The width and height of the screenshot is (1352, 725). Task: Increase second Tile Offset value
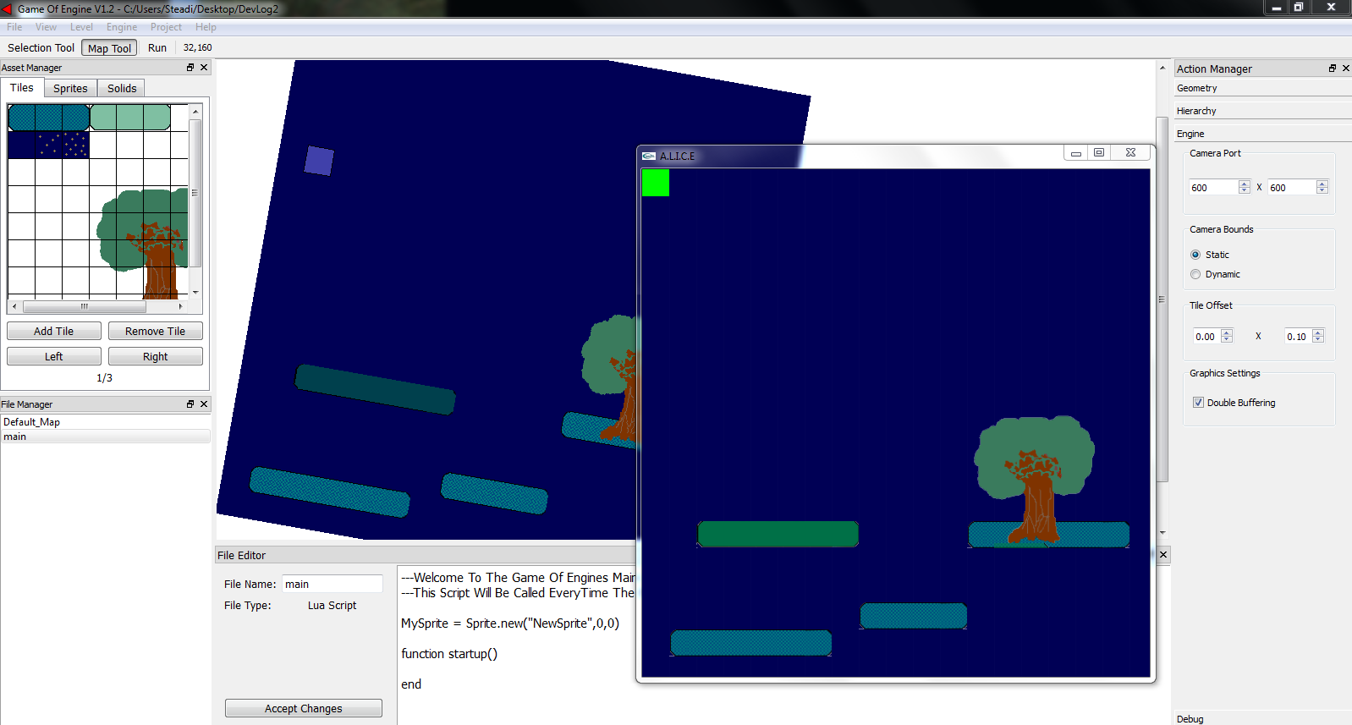click(1318, 332)
